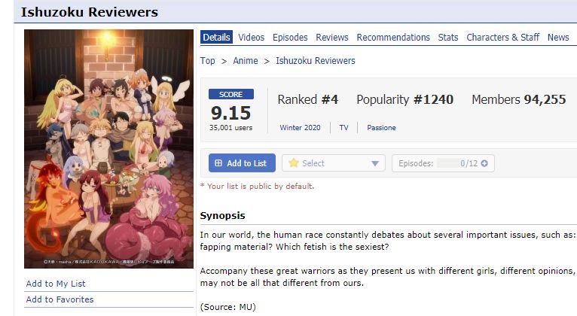Click the Add to Favorites link
The height and width of the screenshot is (316, 577).
[x=60, y=299]
